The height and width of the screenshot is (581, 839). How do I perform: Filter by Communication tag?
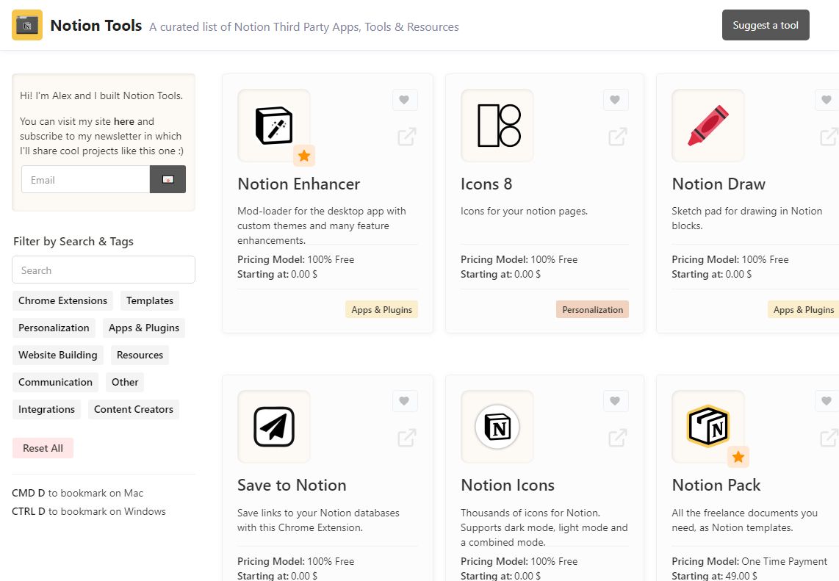55,383
